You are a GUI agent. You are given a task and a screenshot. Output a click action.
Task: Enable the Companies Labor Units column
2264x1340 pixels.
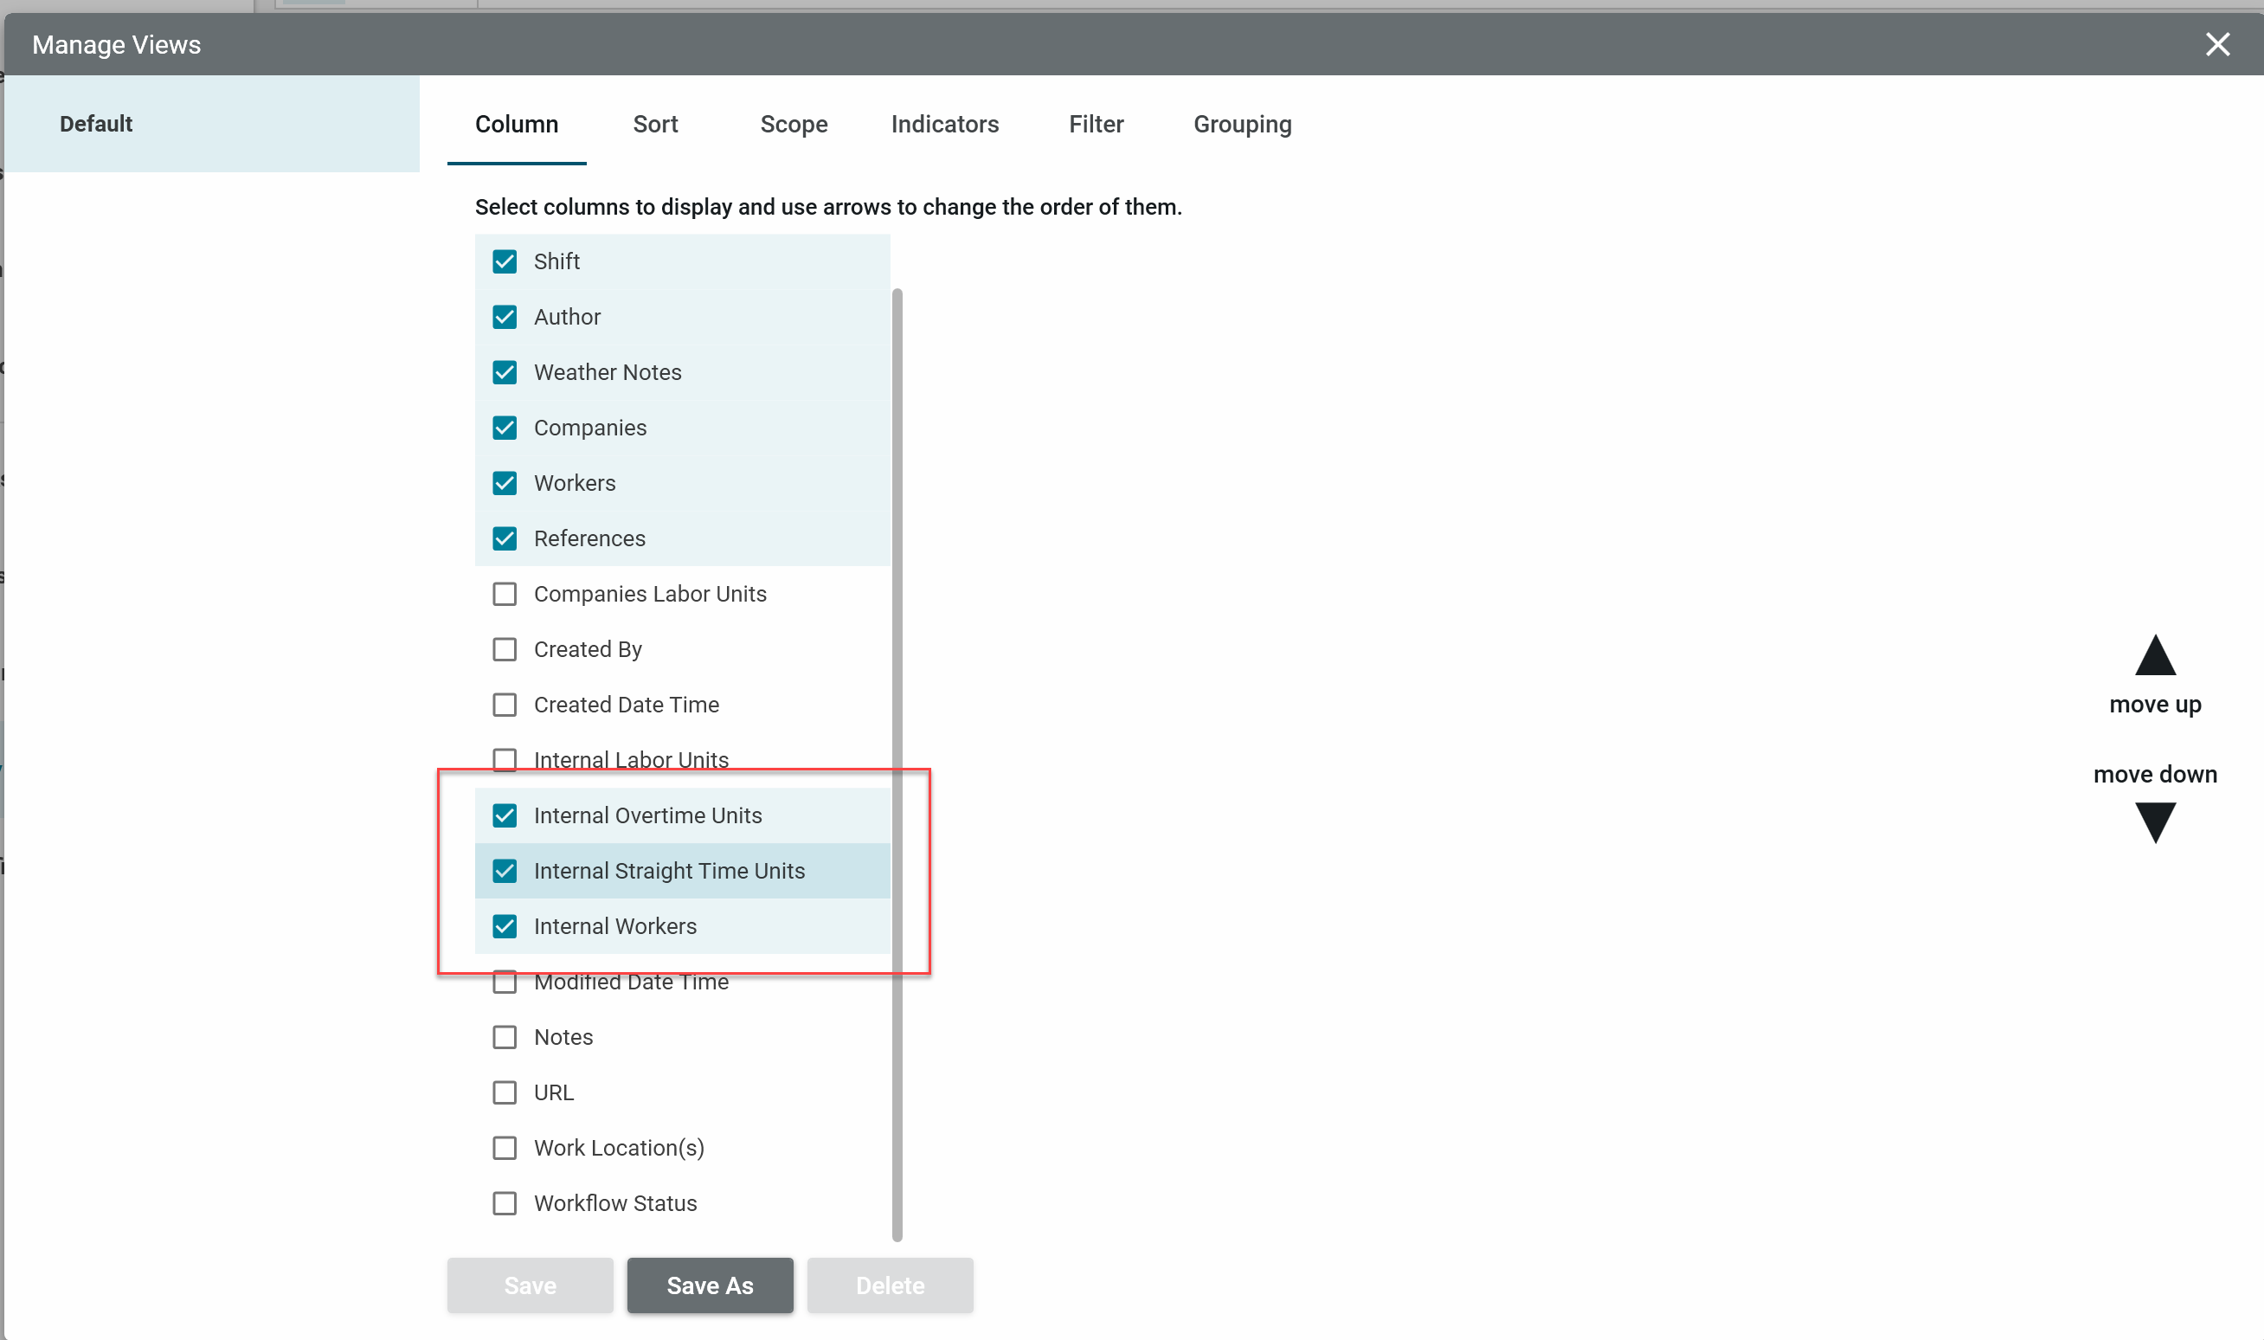coord(505,594)
